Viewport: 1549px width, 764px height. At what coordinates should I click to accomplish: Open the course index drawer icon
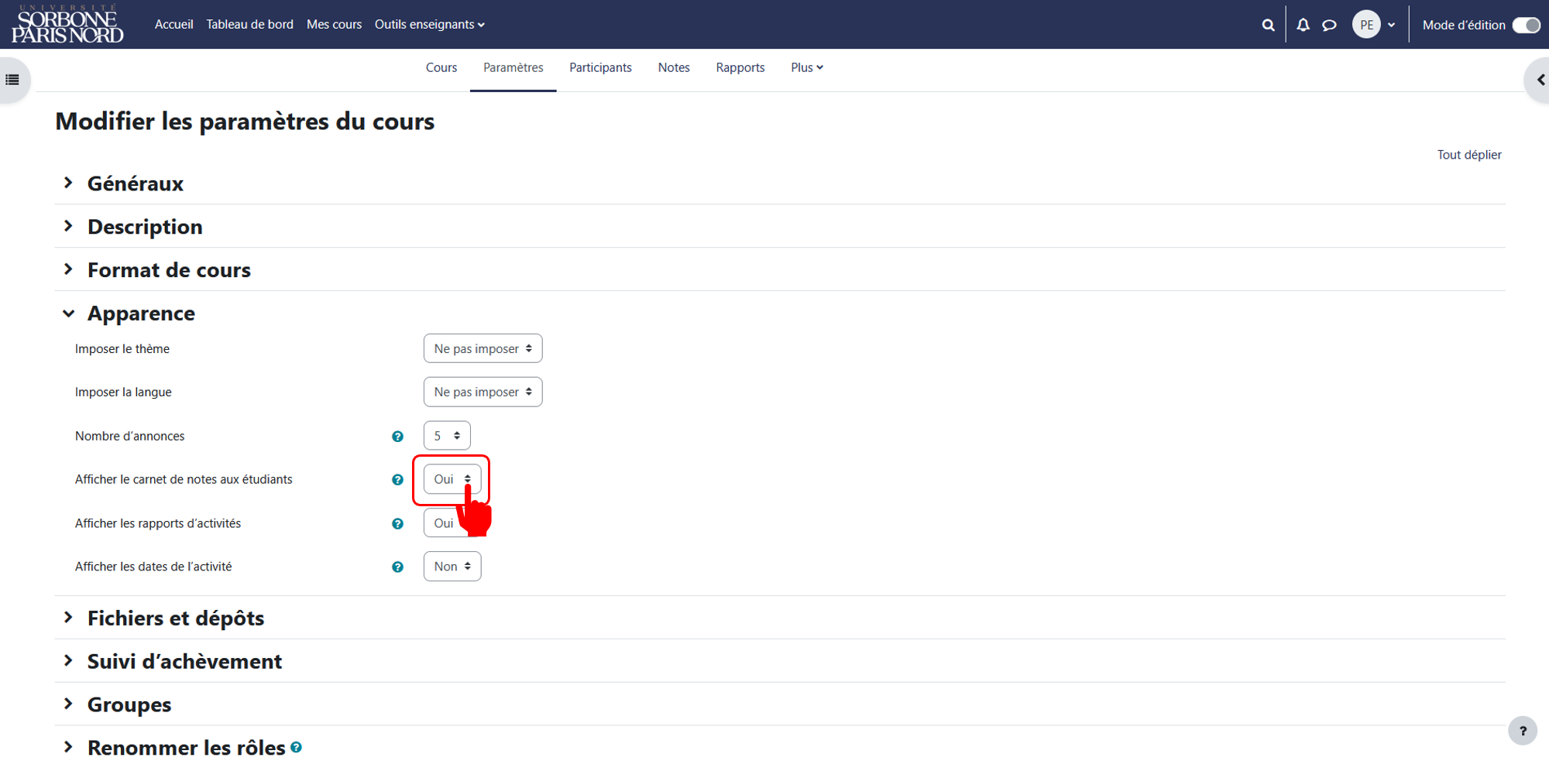(12, 80)
